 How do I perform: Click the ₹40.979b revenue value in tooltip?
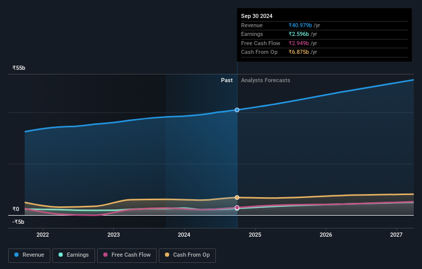click(x=300, y=25)
